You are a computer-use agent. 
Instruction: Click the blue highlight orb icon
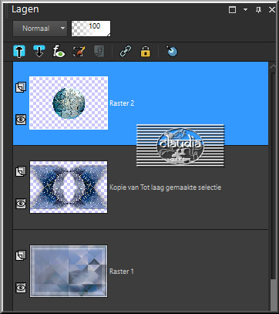pyautogui.click(x=172, y=51)
